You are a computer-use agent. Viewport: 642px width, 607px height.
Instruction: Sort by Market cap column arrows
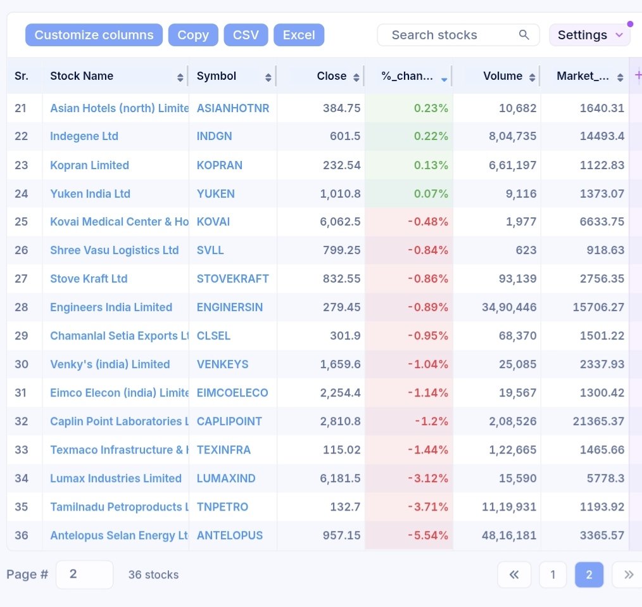[x=620, y=77]
